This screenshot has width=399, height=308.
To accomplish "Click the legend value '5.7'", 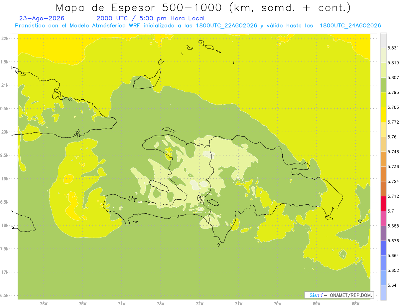I will point(391,211).
